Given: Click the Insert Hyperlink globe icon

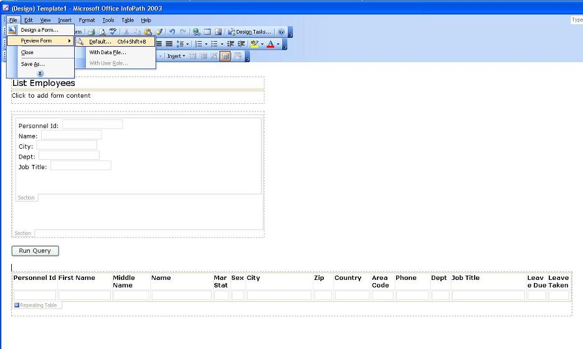Looking at the screenshot, I should 197,32.
